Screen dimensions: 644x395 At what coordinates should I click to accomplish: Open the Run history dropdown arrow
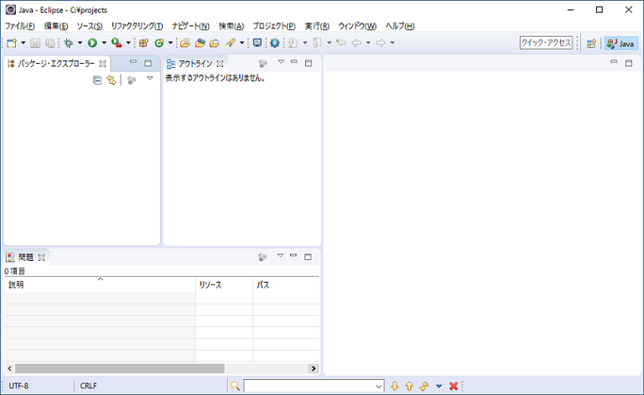104,43
